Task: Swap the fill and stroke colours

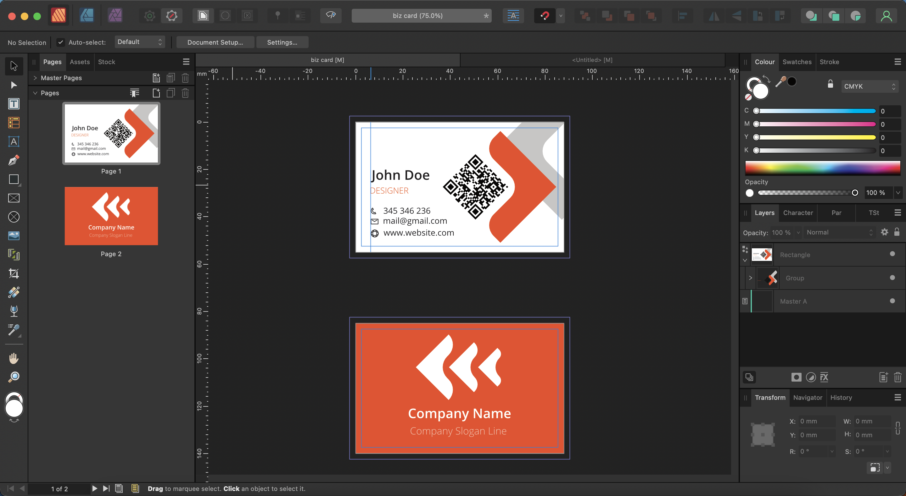Action: [766, 79]
